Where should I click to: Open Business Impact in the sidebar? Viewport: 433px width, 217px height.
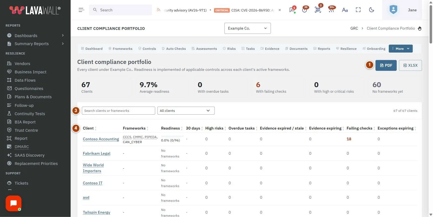tap(30, 72)
